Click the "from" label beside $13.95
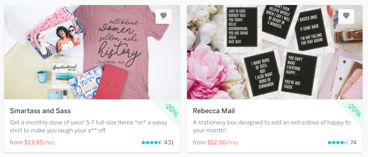Screen dimensions: 368x157 click(16, 142)
